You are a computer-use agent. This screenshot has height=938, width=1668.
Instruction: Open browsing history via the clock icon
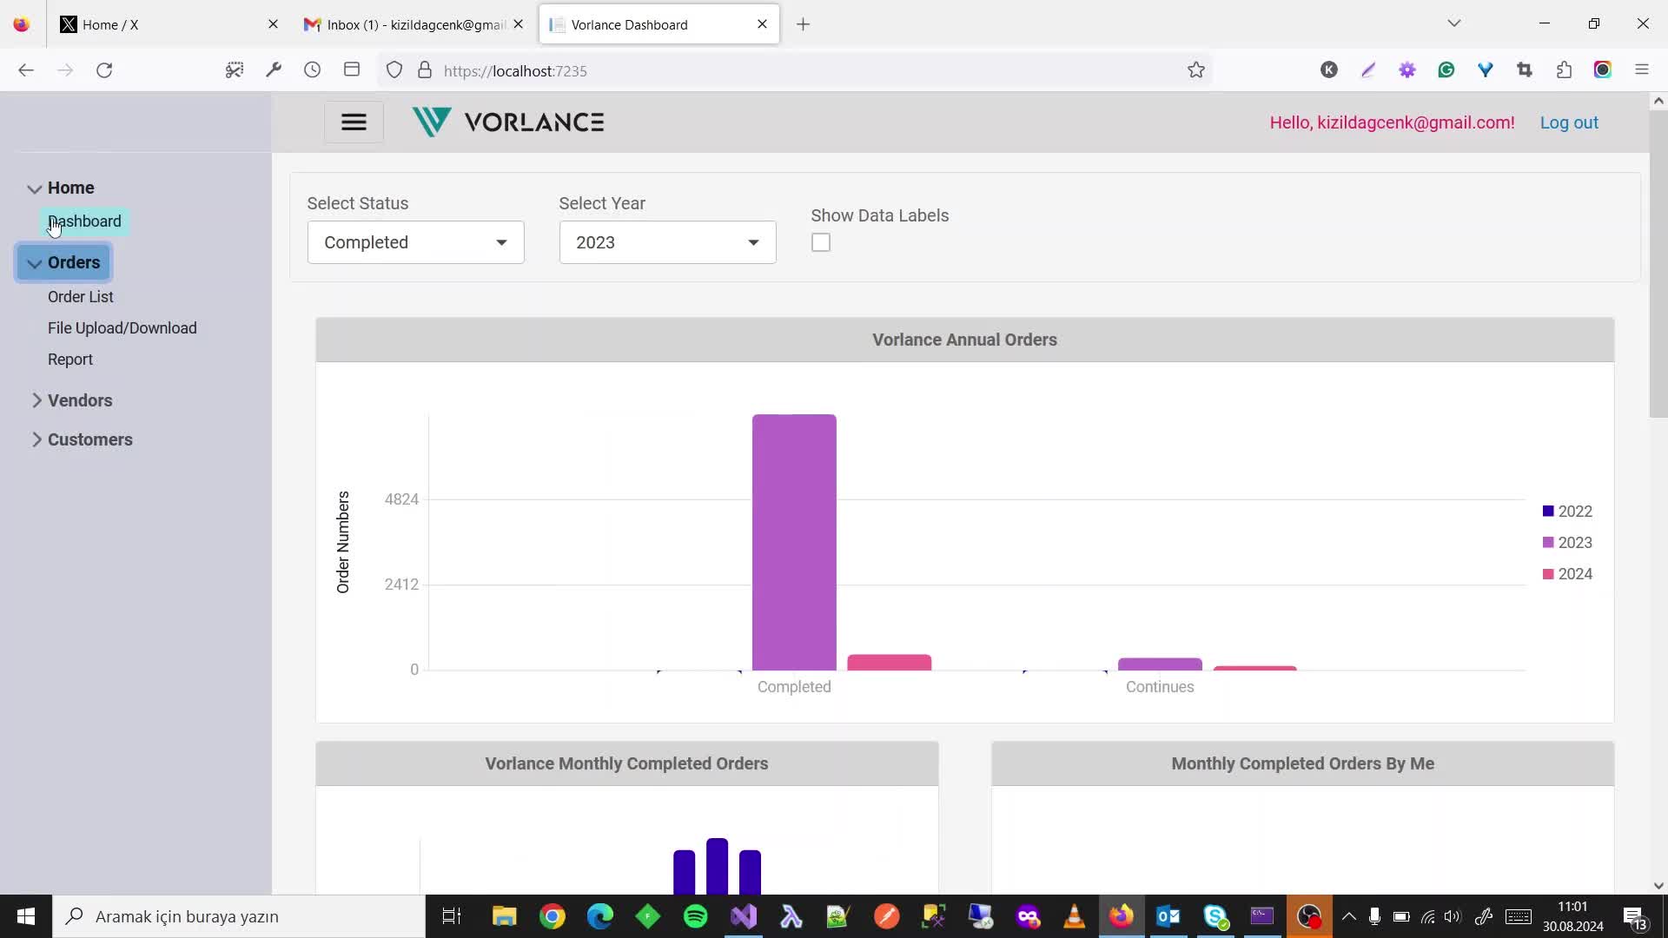[x=313, y=69]
